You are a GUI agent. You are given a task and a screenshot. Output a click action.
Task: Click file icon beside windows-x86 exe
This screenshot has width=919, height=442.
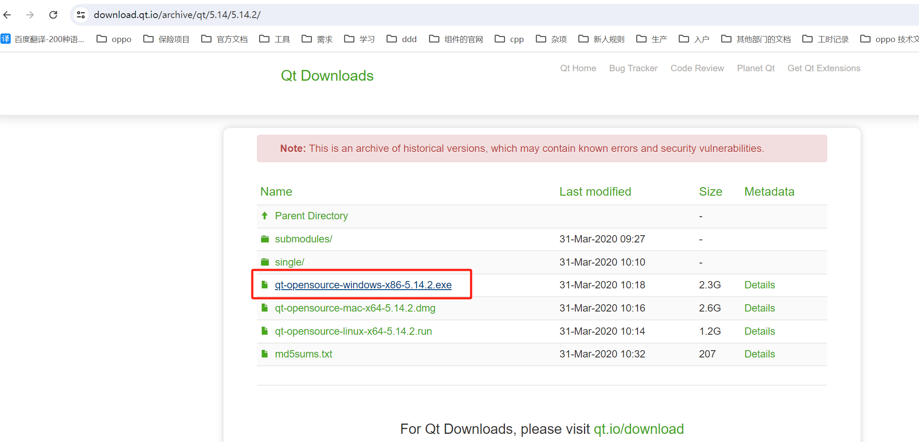coord(265,285)
